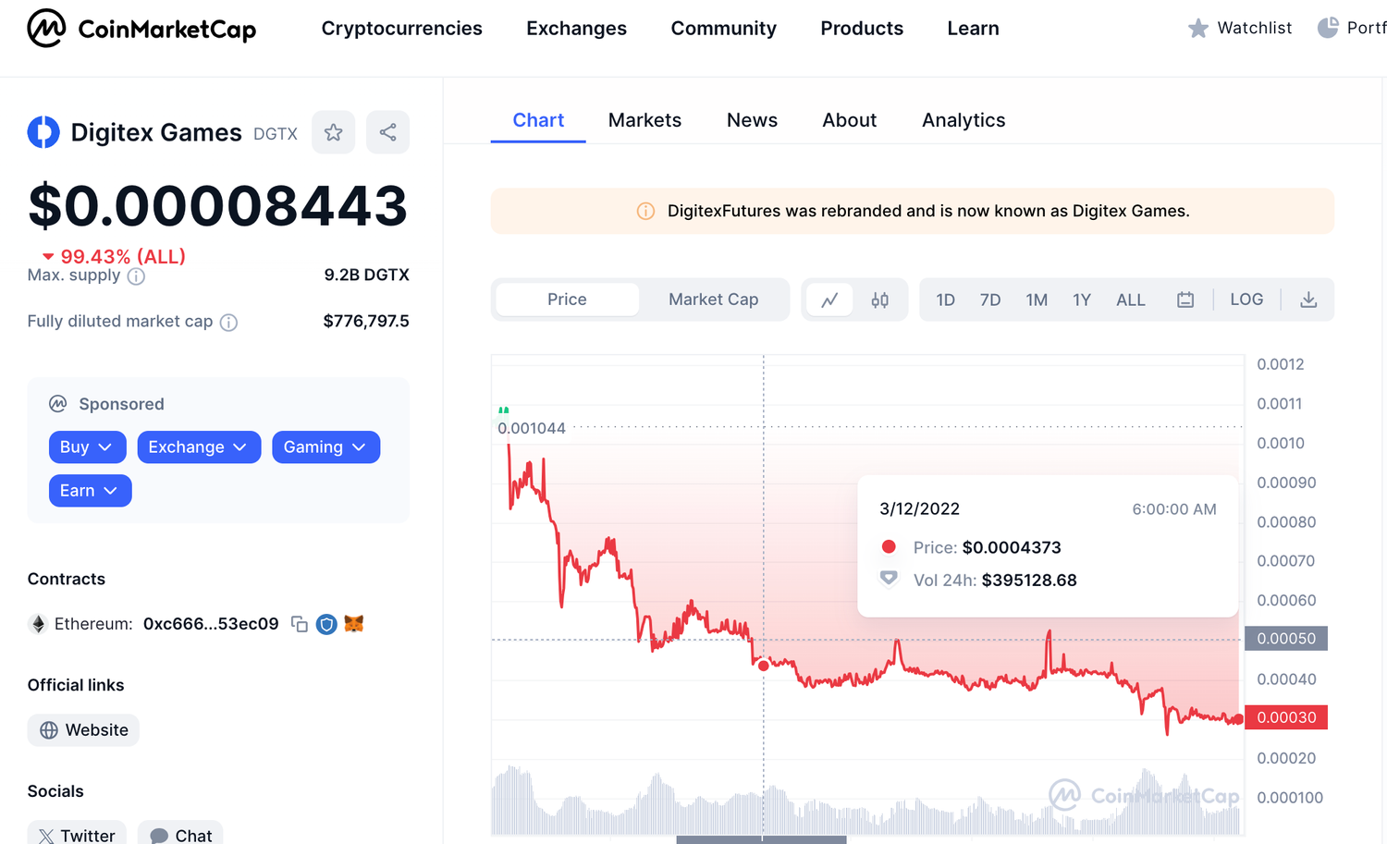Add Digitex Games to watchlist star
This screenshot has height=844, width=1387.
pos(333,132)
